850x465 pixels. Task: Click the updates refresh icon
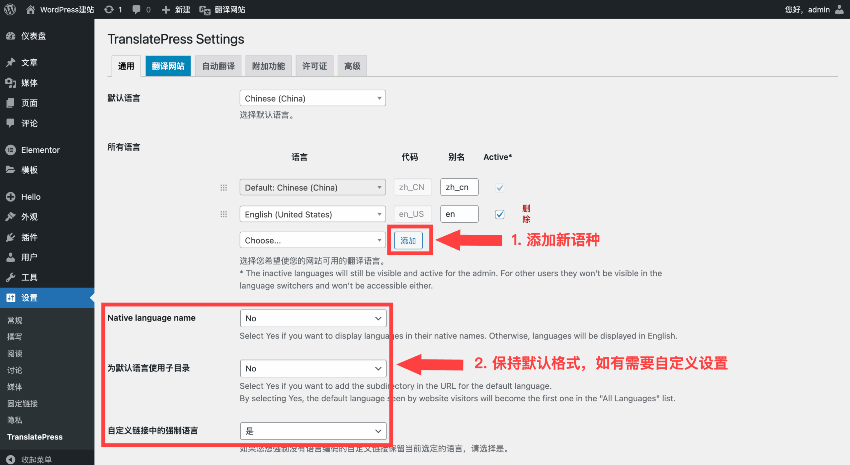point(109,10)
